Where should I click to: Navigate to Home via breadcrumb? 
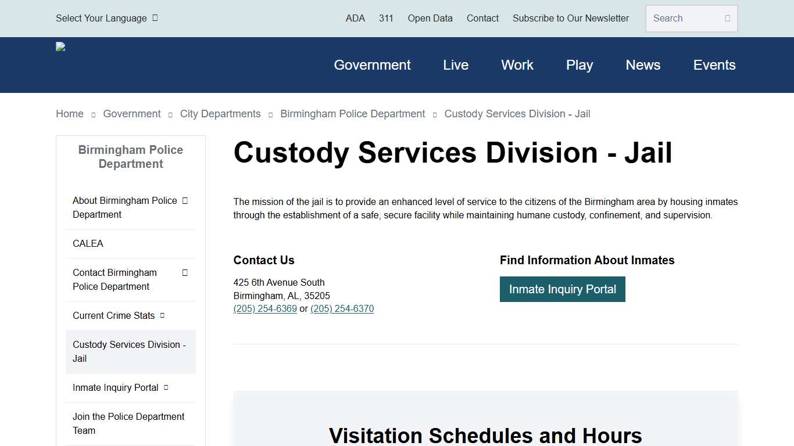tap(69, 114)
